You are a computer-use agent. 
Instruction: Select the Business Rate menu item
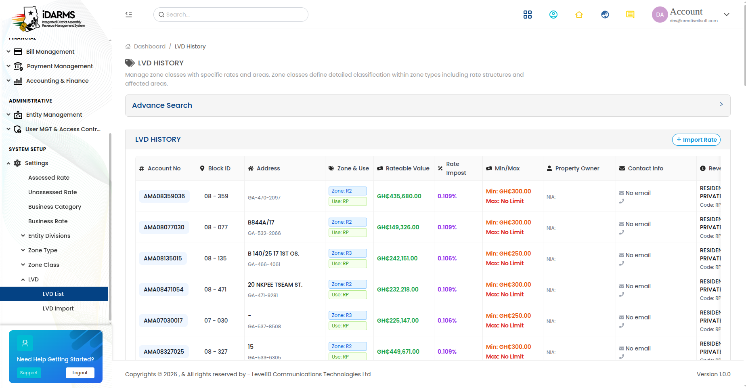(48, 221)
